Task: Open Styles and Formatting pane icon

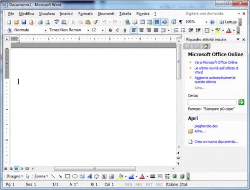Action: 9,30
